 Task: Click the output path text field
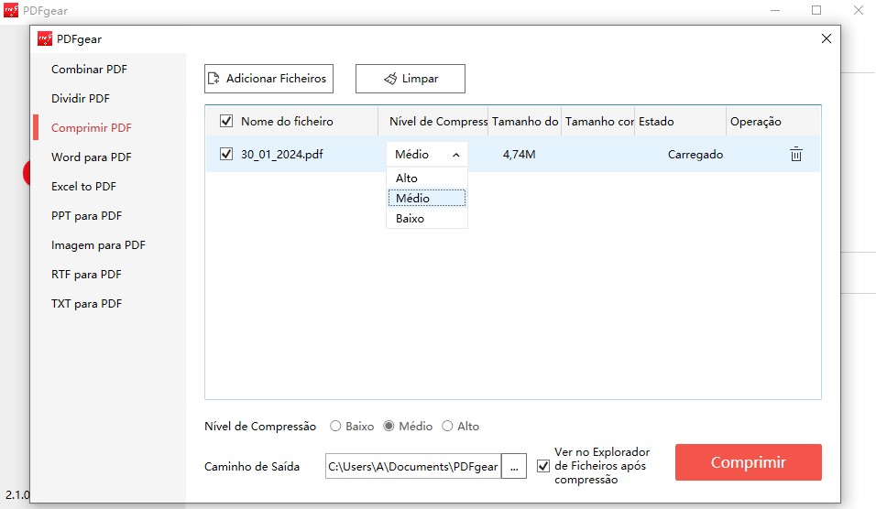pos(413,466)
